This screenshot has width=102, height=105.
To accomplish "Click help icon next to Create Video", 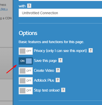I will (x=58, y=70).
